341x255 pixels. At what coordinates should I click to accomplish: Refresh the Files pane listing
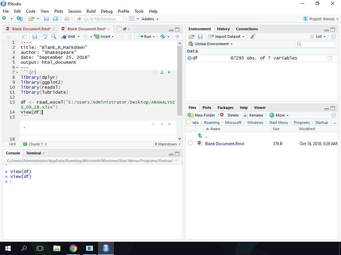point(333,115)
